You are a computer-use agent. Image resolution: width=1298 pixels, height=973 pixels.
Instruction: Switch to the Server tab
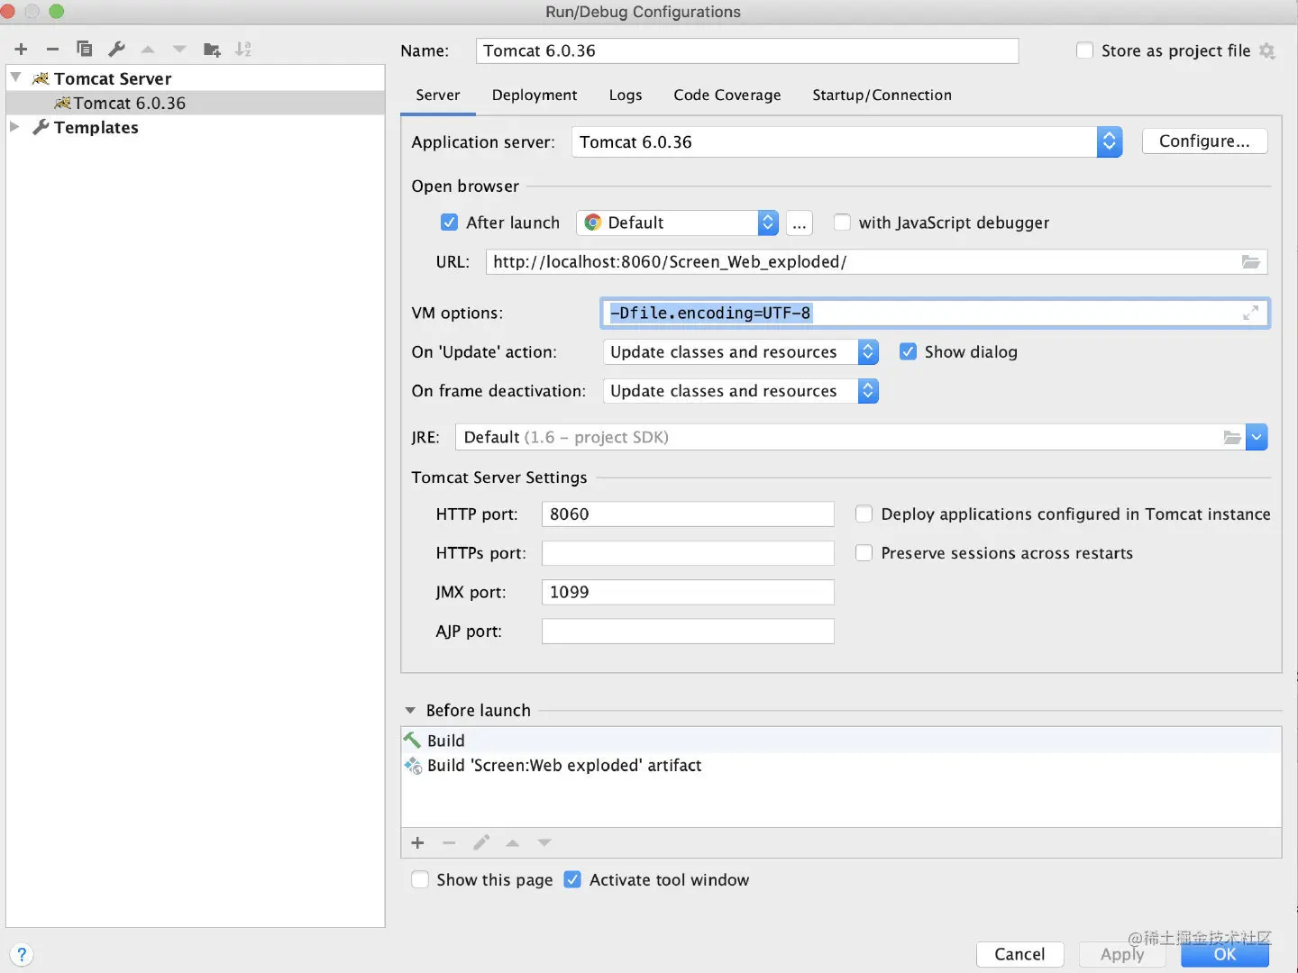pos(438,95)
